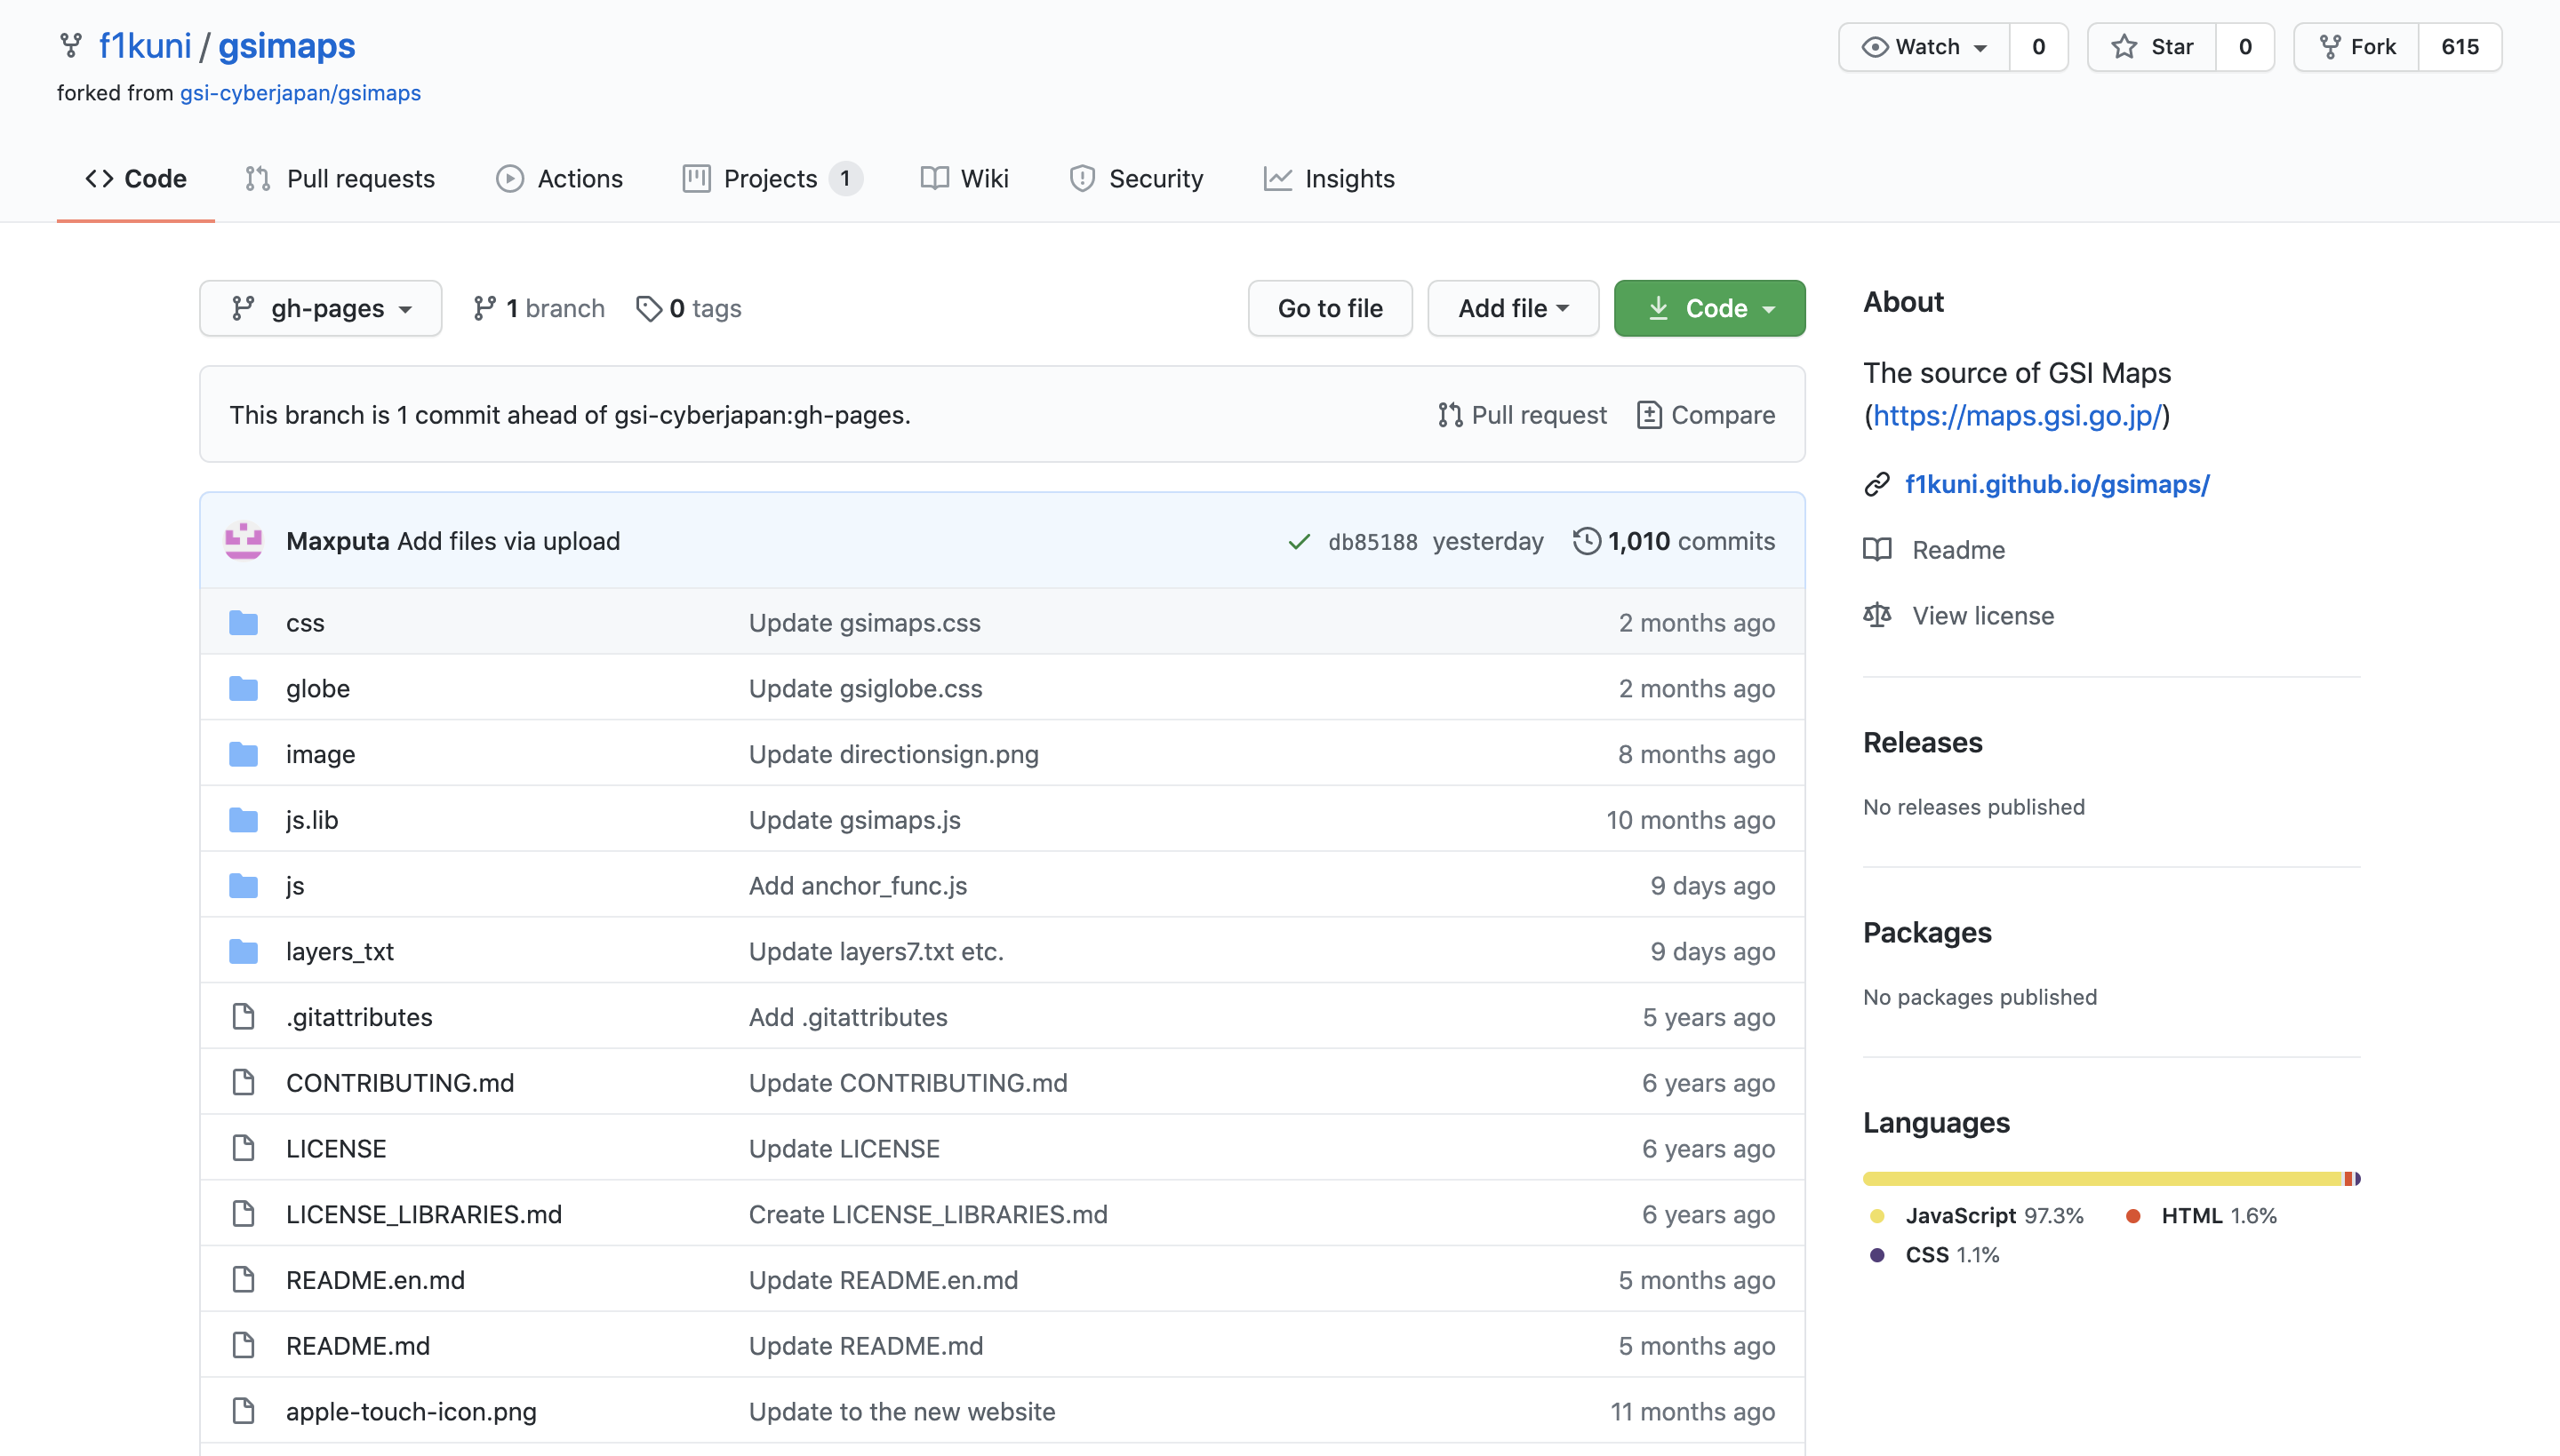Viewport: 2560px width, 1456px height.
Task: Open the LICENSE file icon
Action: tap(243, 1148)
